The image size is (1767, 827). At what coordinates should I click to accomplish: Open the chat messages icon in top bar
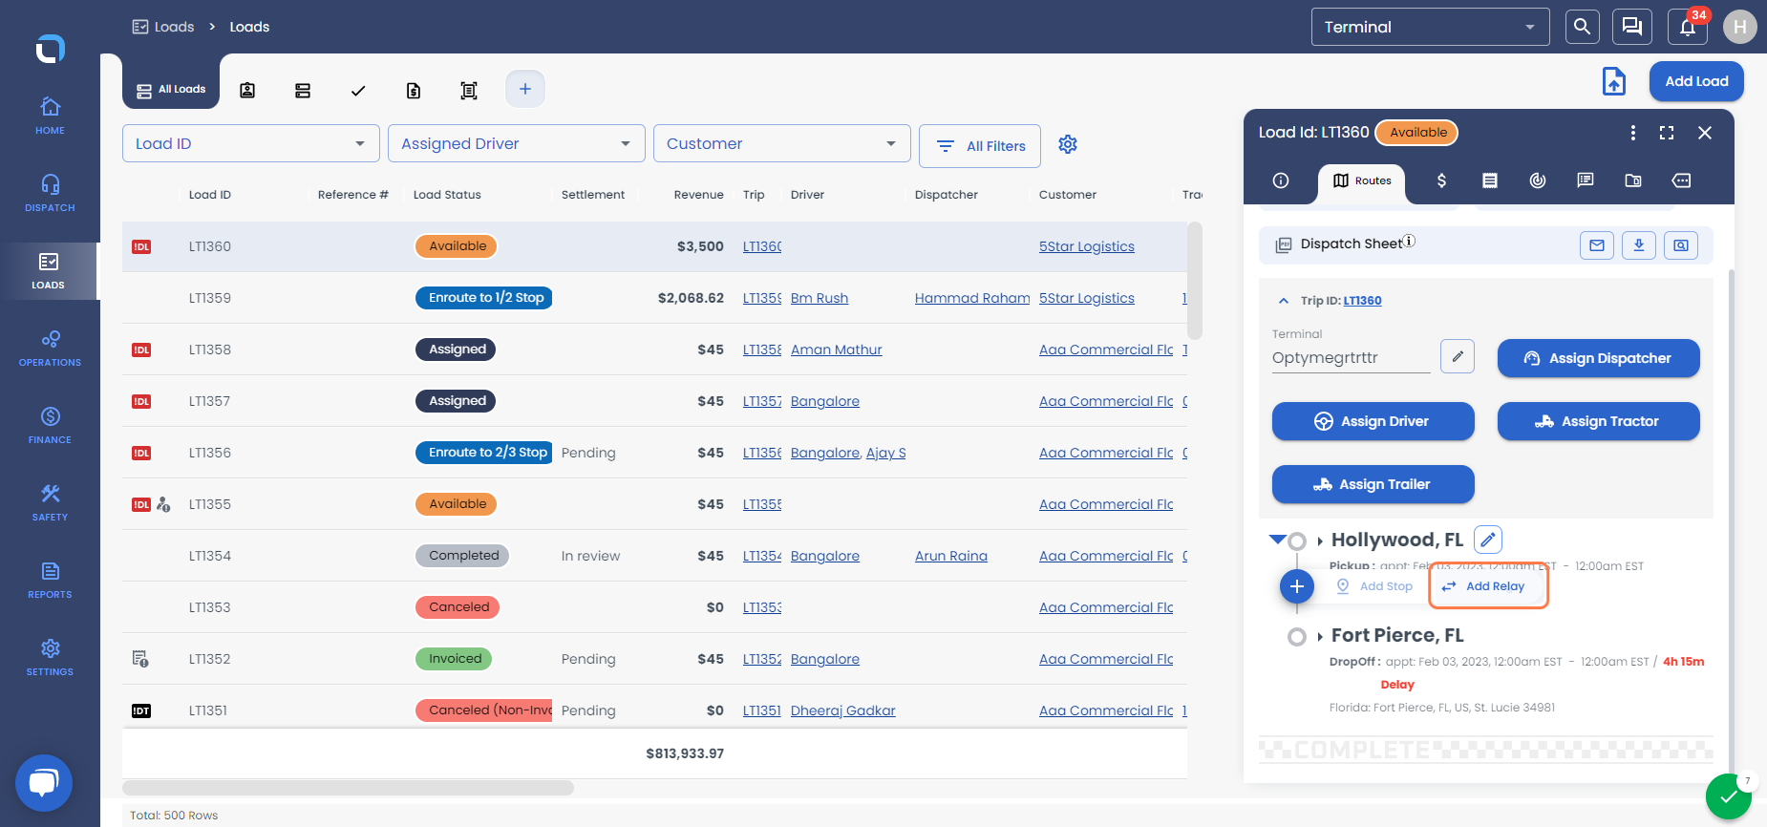1632,27
